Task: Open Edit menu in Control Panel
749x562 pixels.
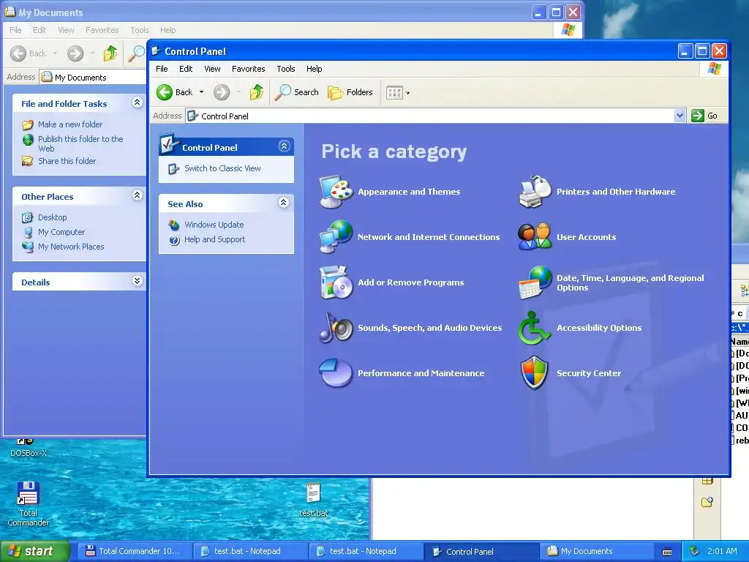Action: pos(186,69)
